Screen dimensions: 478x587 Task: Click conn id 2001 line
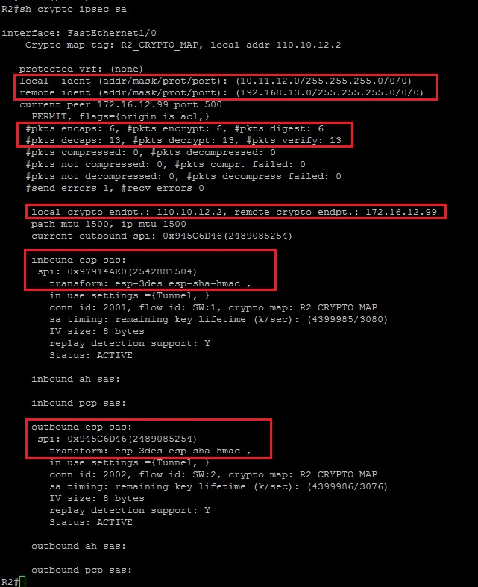tap(213, 308)
